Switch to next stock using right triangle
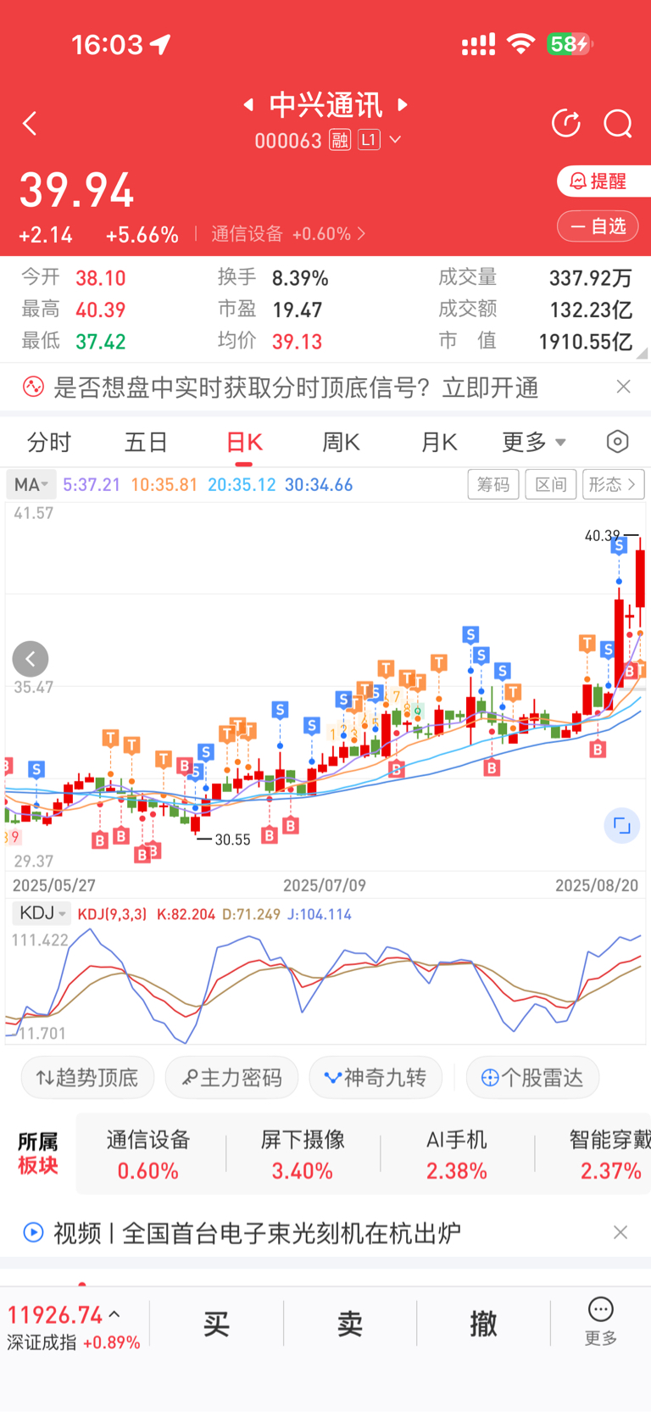 coord(403,105)
